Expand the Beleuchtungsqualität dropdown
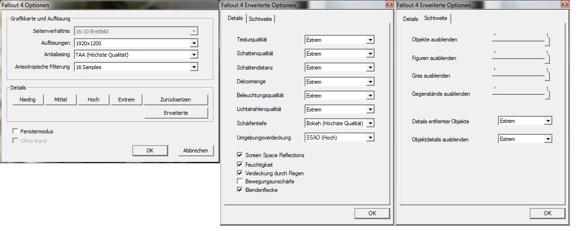The height and width of the screenshot is (231, 578). coord(339,96)
